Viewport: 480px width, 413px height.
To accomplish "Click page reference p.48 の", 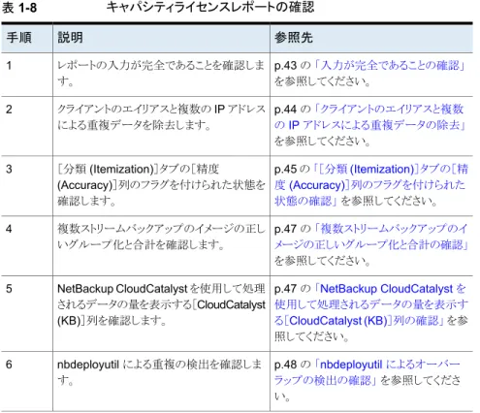I will (x=292, y=365).
